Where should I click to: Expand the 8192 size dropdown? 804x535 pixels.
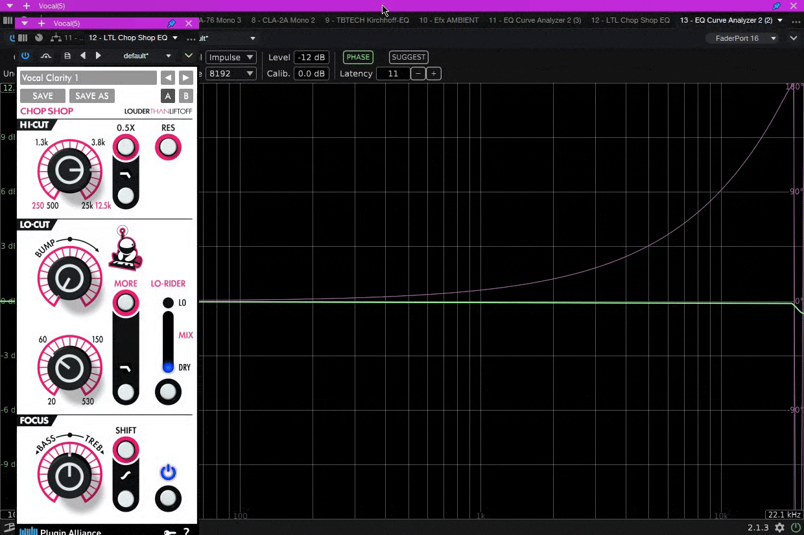(x=231, y=73)
